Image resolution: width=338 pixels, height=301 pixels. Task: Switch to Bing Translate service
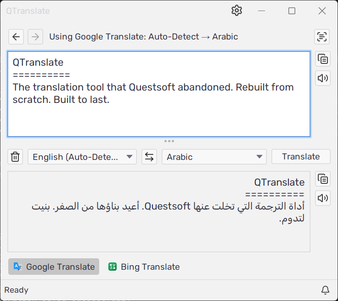(x=144, y=267)
